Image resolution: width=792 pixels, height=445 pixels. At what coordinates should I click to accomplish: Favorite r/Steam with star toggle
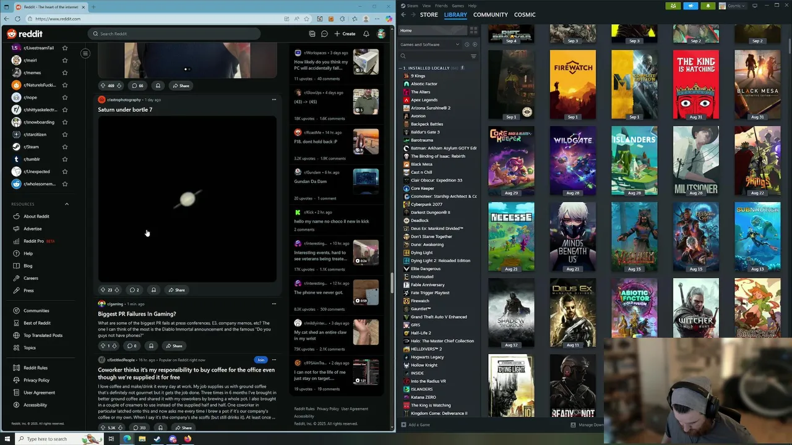65,146
